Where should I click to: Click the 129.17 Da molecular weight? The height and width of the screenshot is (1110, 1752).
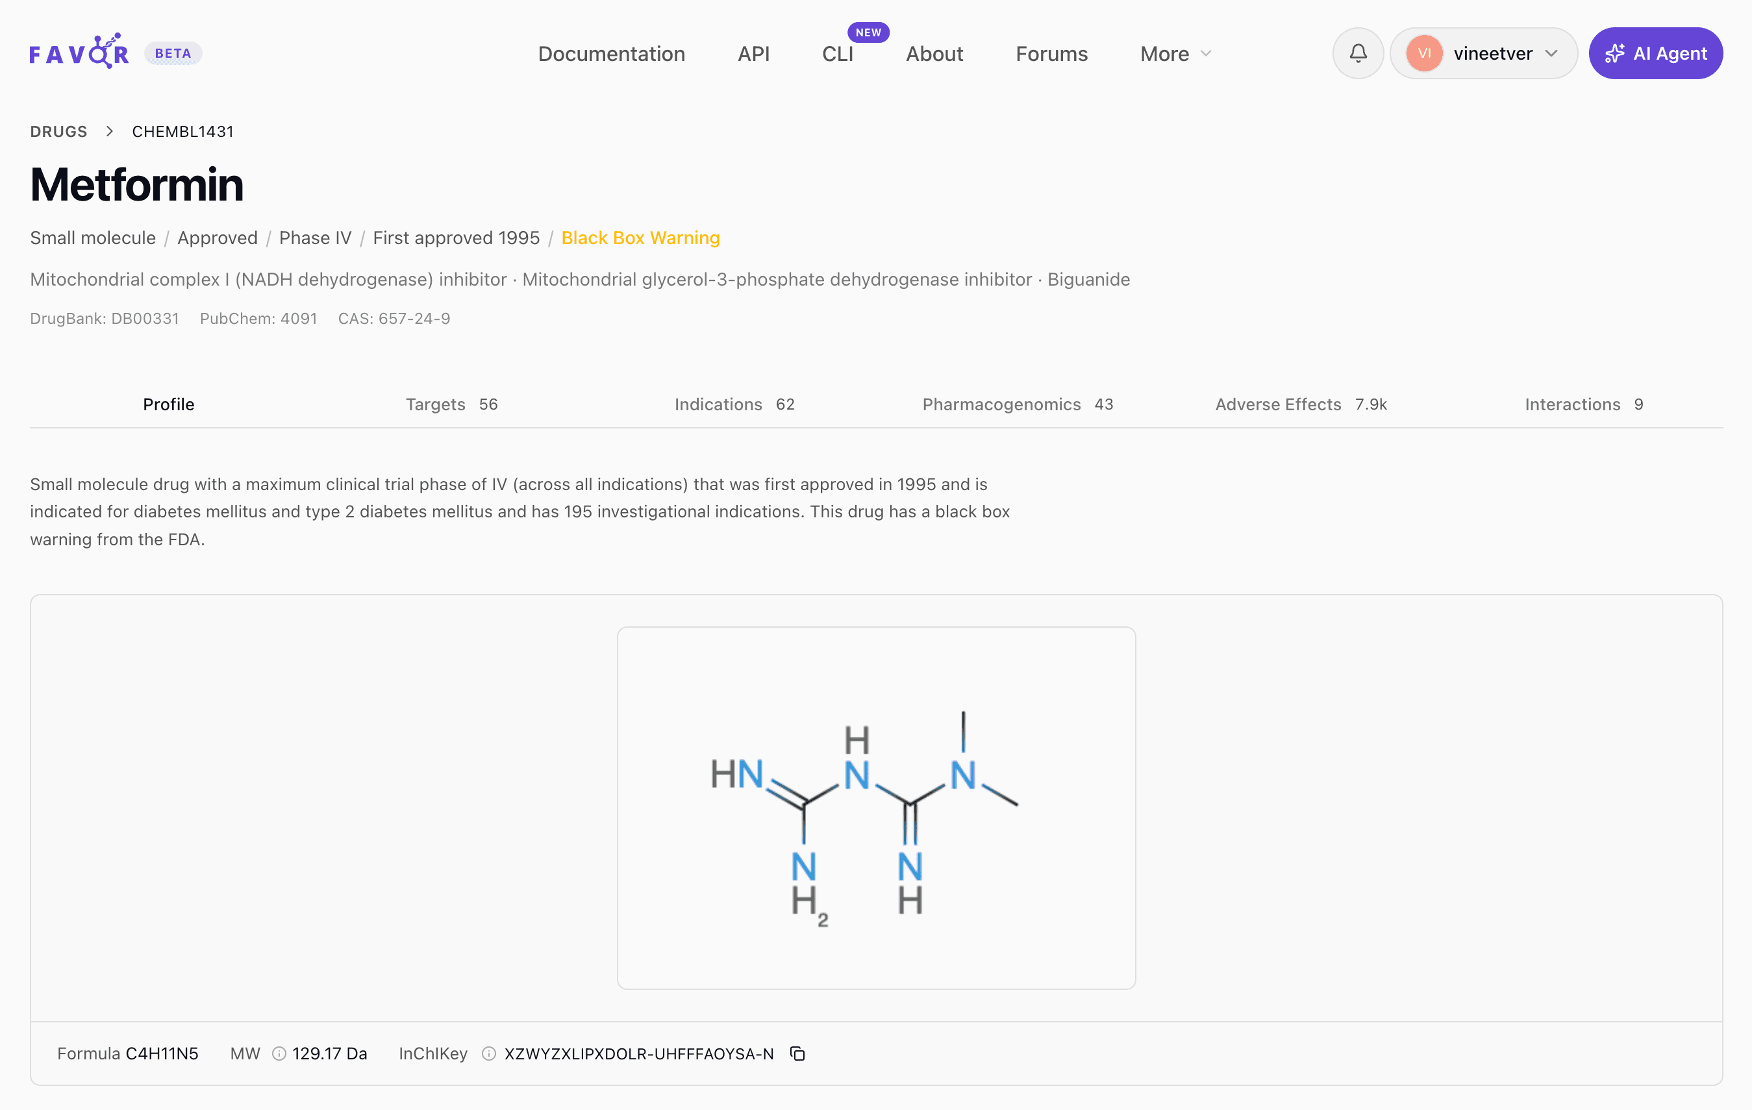pos(330,1054)
